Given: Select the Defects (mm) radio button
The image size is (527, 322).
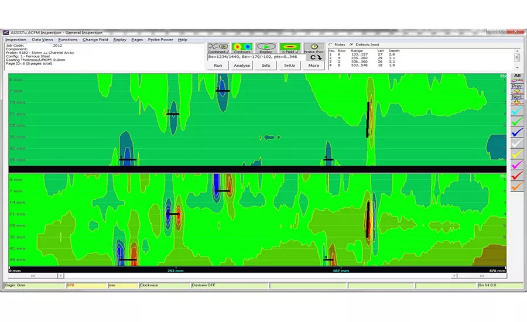Looking at the screenshot, I should point(351,44).
